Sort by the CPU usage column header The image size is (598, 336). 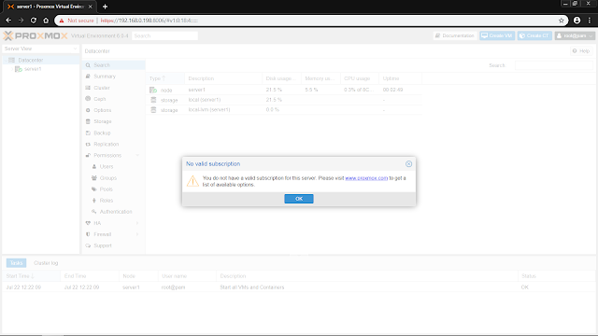(x=360, y=78)
